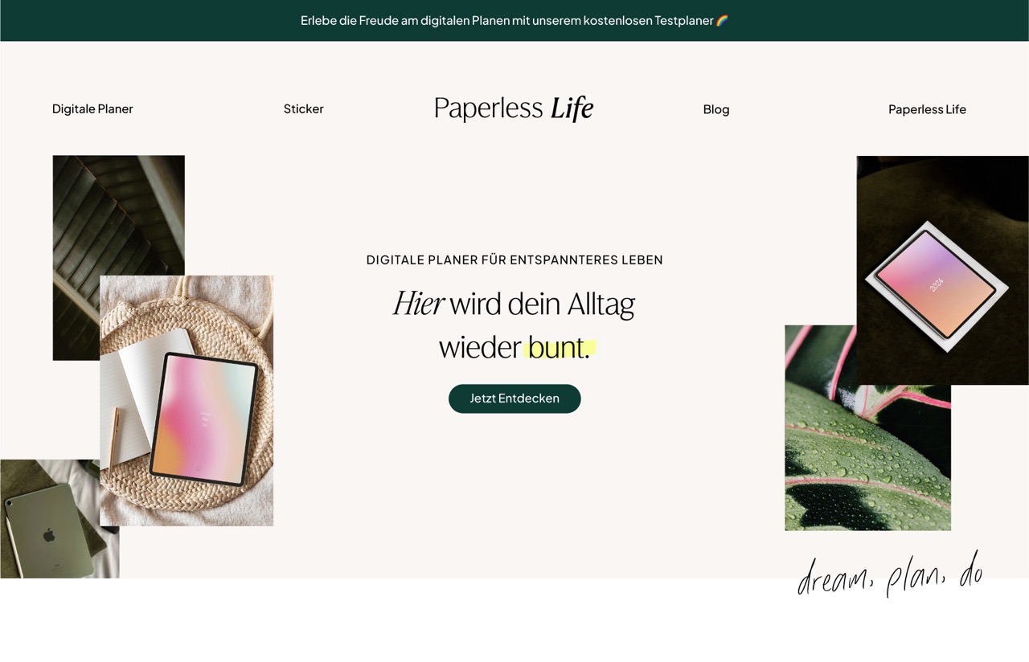1029x662 pixels.
Task: Select the woven basket tablet photo
Action: 187,401
